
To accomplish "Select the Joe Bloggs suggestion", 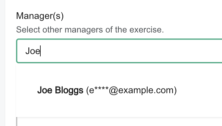I will click(x=119, y=90).
